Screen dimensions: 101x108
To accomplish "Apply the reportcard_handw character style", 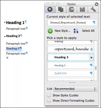I will [70, 49].
